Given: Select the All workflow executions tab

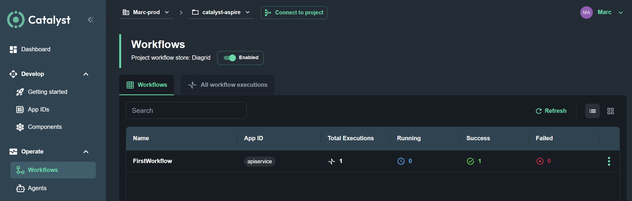Looking at the screenshot, I should (228, 85).
